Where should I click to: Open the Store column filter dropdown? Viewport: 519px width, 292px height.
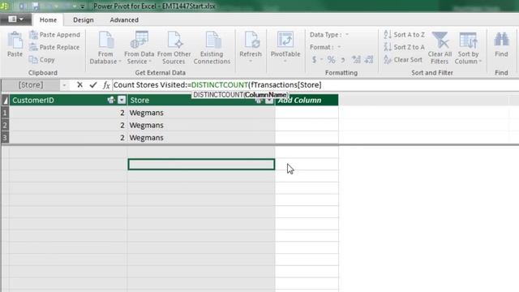[x=269, y=100]
